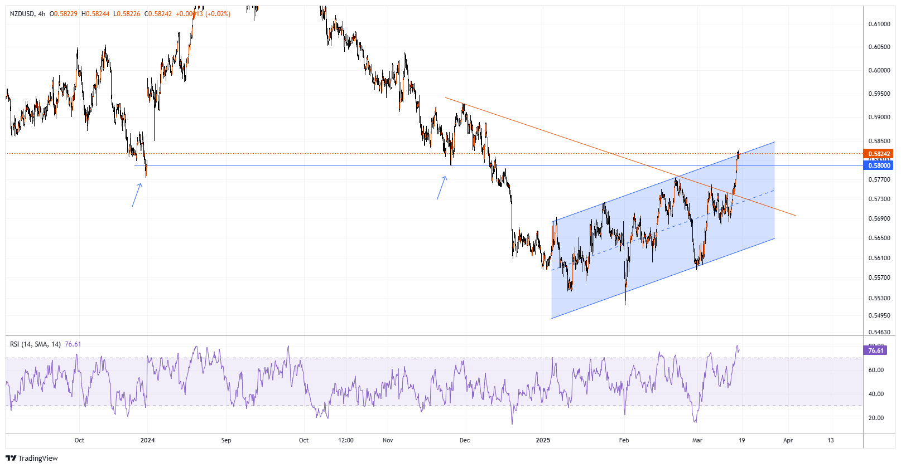The height and width of the screenshot is (468, 901).
Task: Click the 13 date label on the time axis
Action: [831, 440]
